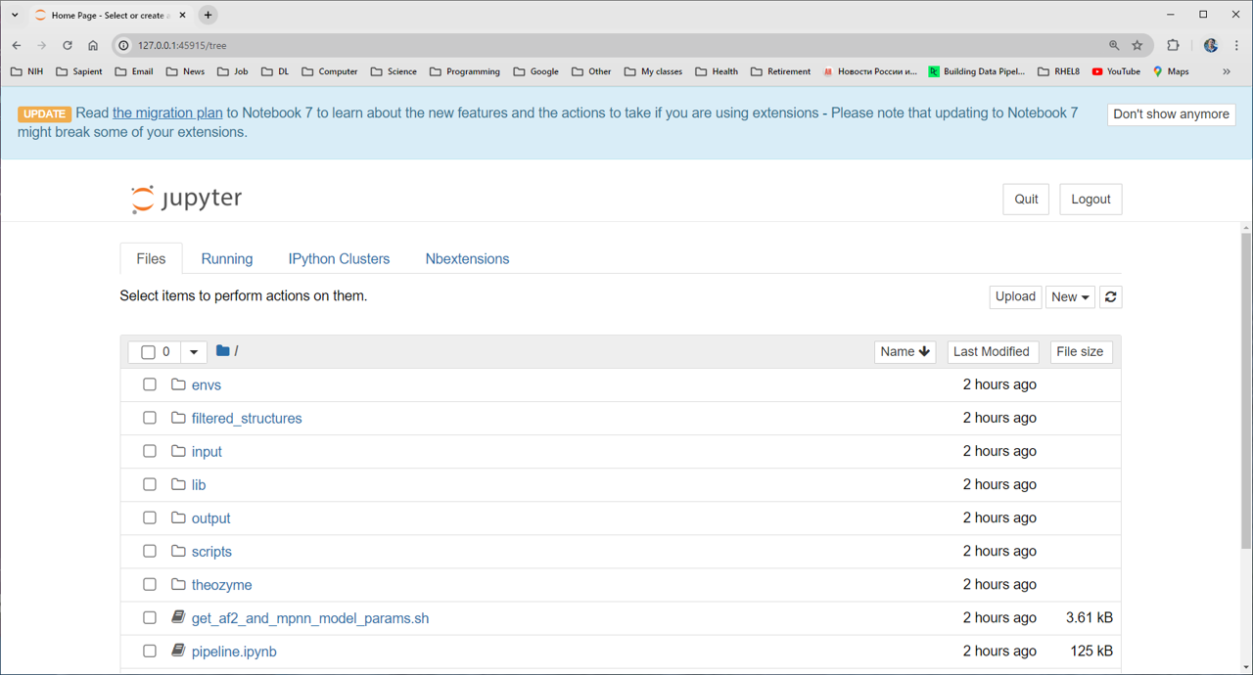Open the Retirement bookmarks folder
Viewport: 1253px width, 675px height.
click(x=779, y=71)
